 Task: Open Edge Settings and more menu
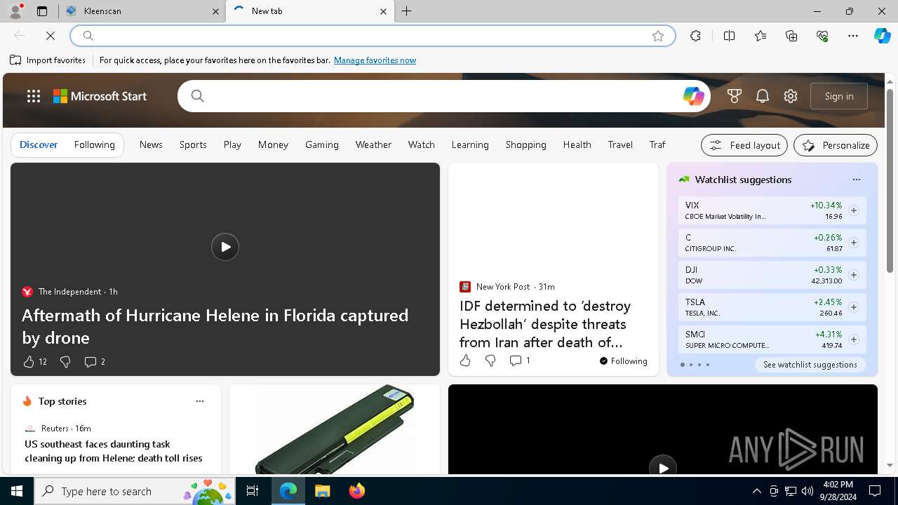click(853, 36)
